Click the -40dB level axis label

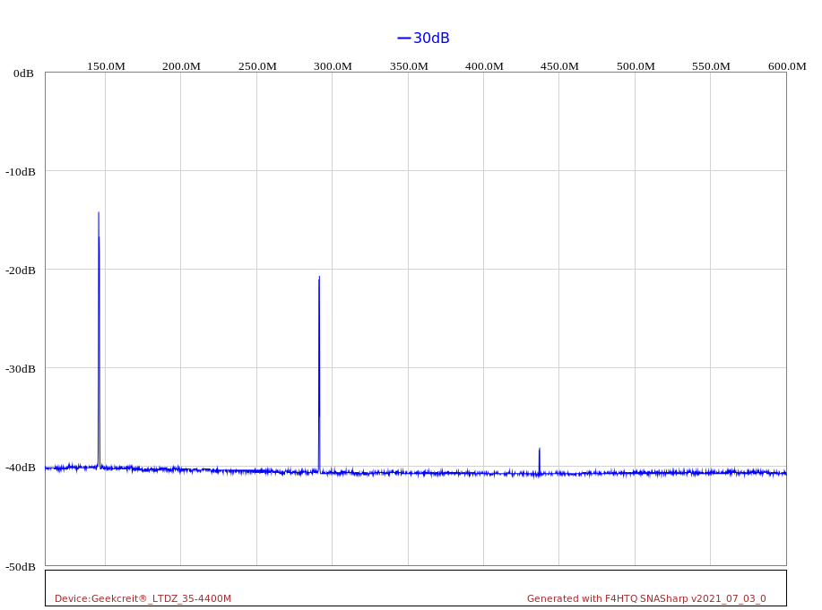[x=21, y=468]
